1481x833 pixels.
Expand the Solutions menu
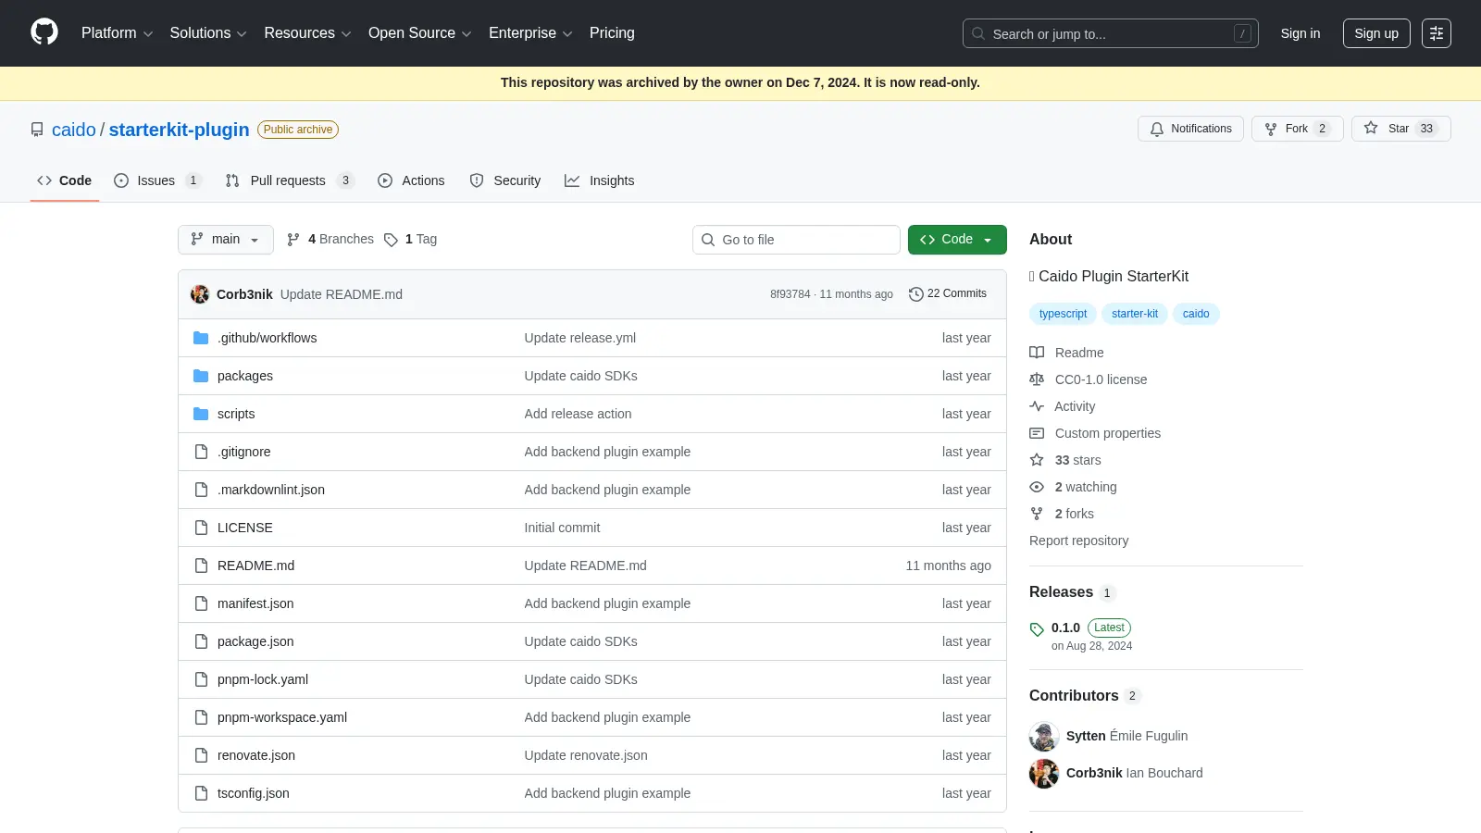(208, 33)
